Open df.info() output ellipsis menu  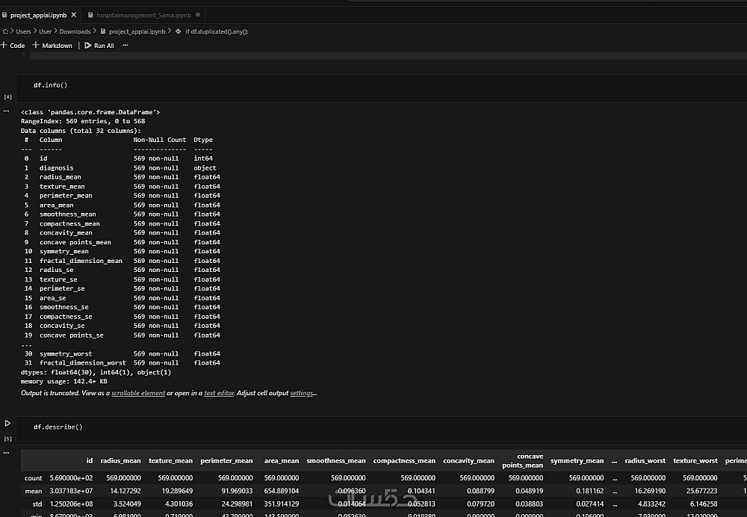click(x=6, y=111)
